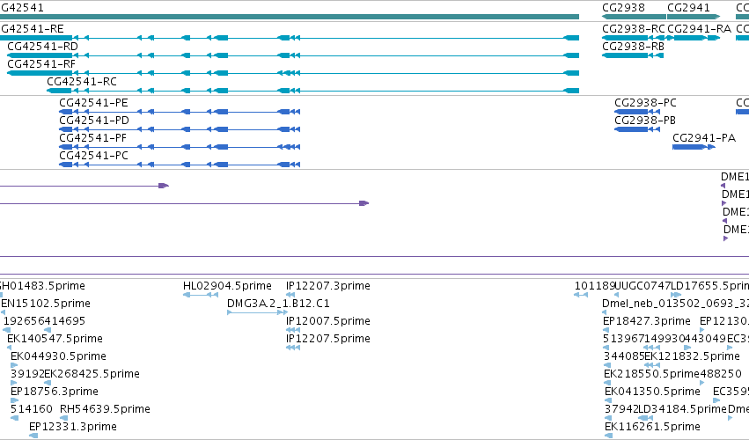Open the EP18756.3prime EST label
The height and width of the screenshot is (440, 749).
[55, 392]
